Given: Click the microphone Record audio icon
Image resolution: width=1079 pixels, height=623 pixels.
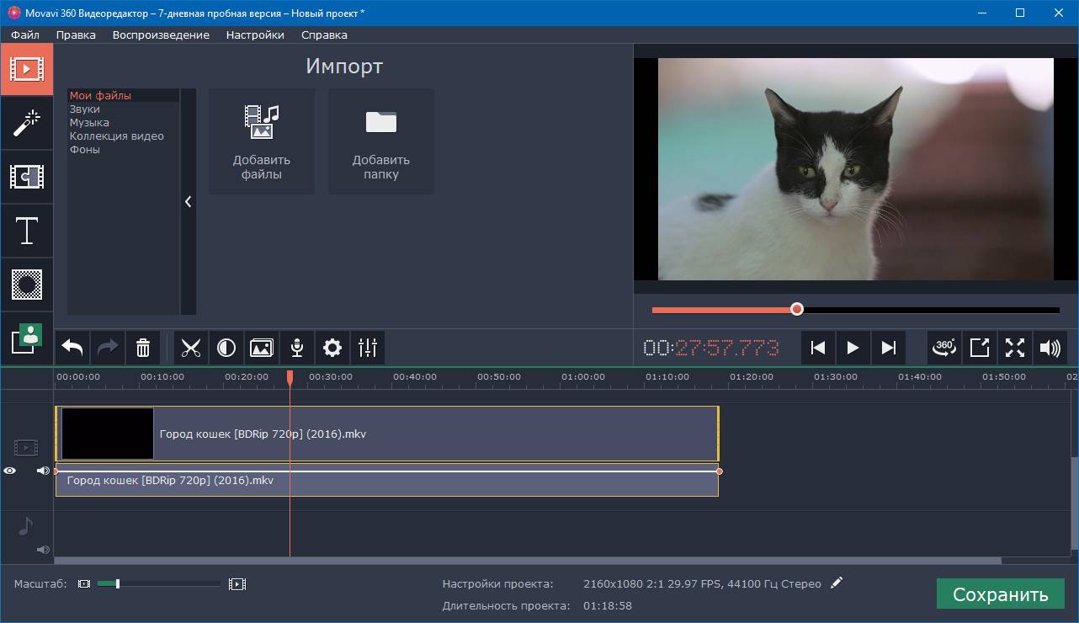Looking at the screenshot, I should point(297,348).
